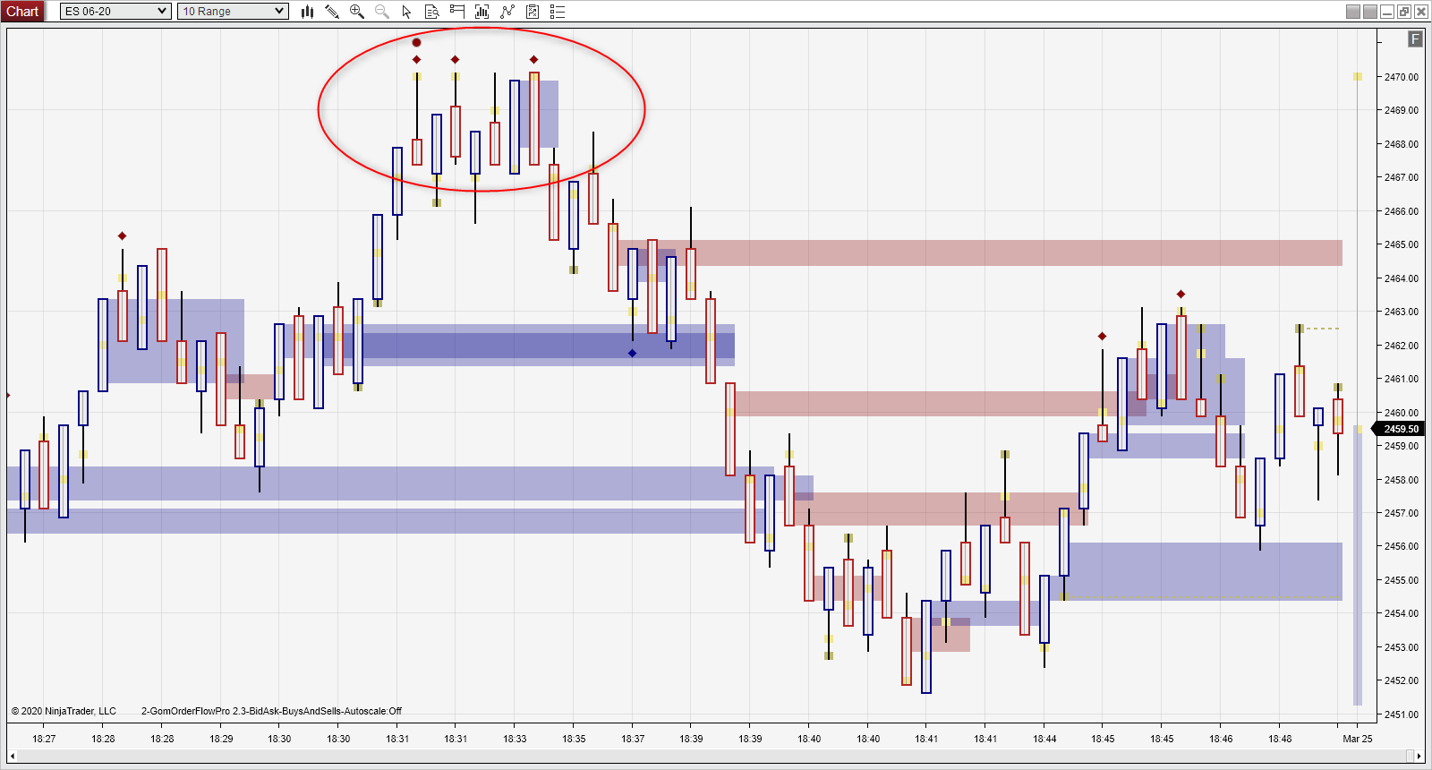
Task: Open the chart template icon beside Strategies
Action: tap(533, 12)
